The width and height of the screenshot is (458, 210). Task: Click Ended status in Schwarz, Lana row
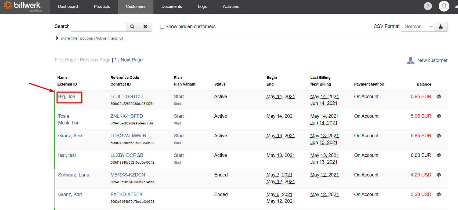221,175
